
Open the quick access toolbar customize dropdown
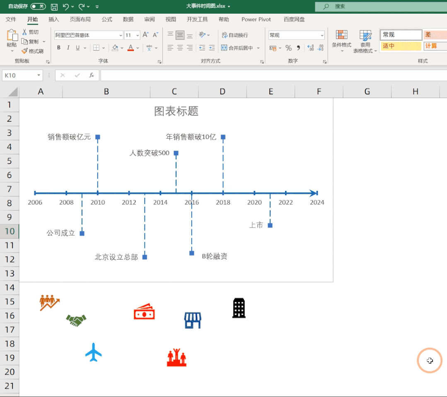[97, 7]
